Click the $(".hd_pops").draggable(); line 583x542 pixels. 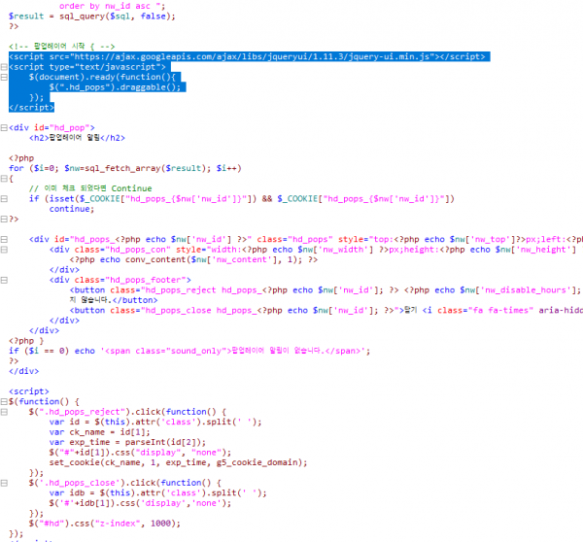click(115, 87)
